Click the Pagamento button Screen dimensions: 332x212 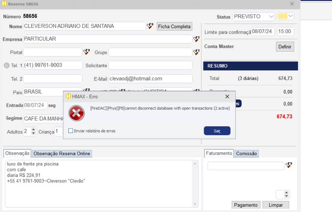246,205
